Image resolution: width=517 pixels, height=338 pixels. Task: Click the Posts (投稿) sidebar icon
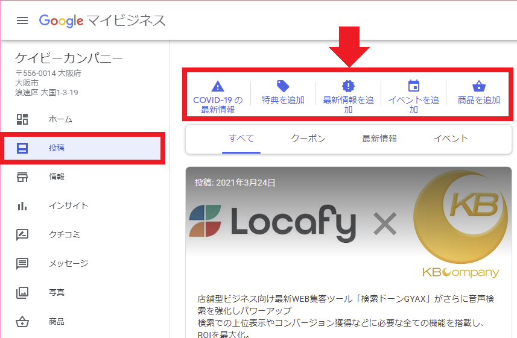coord(22,148)
